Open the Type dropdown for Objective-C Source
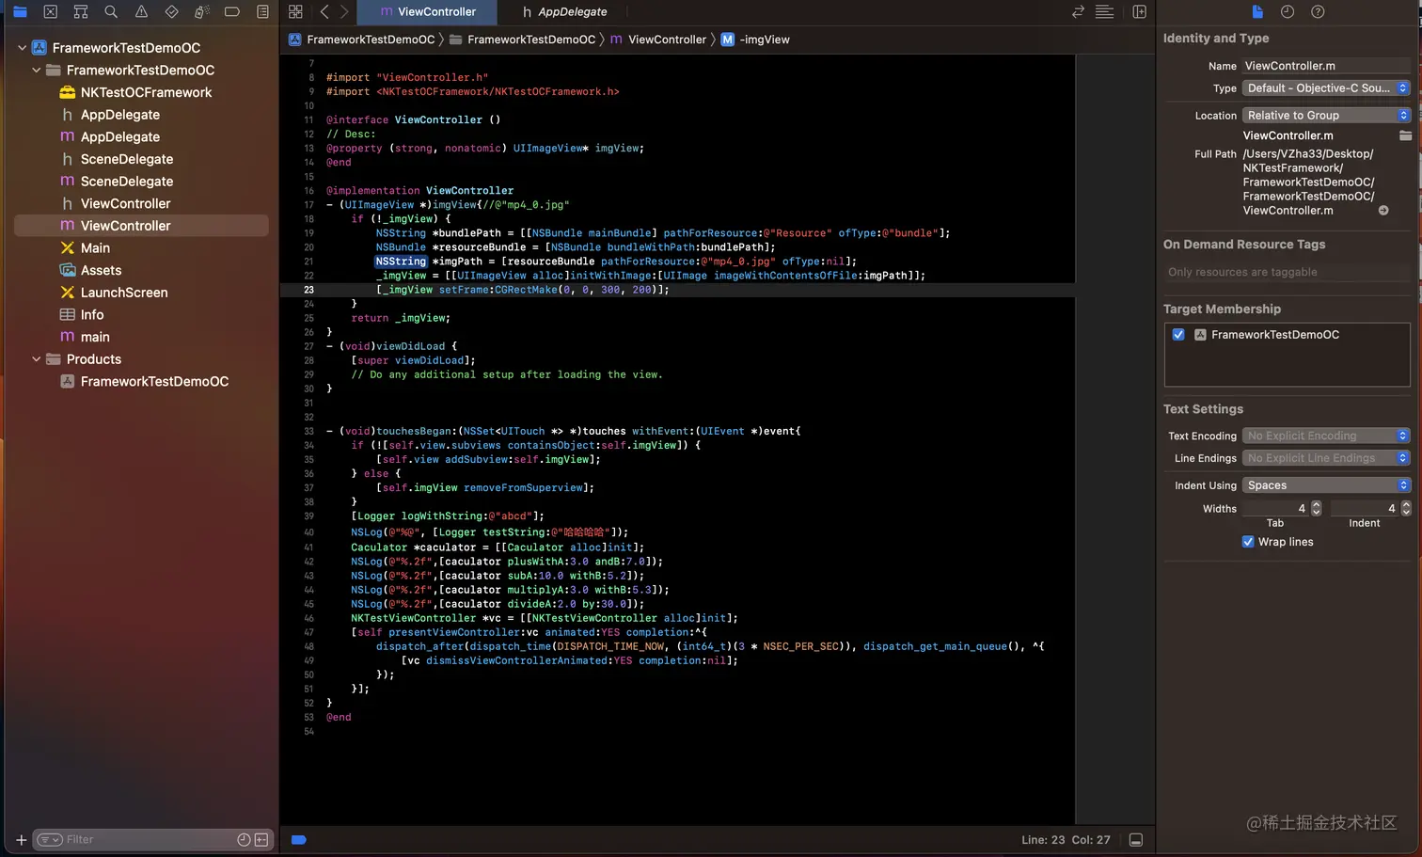1422x857 pixels. click(x=1326, y=88)
